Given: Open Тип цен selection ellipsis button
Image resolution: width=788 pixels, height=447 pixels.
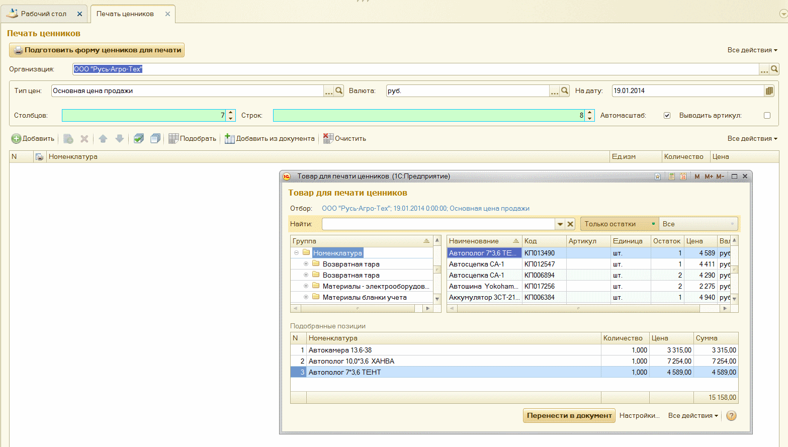Looking at the screenshot, I should pyautogui.click(x=329, y=91).
